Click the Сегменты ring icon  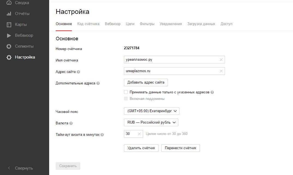(9, 46)
